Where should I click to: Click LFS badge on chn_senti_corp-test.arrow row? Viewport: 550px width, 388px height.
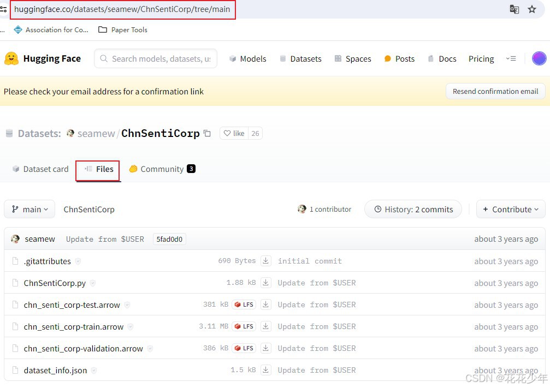tap(244, 305)
